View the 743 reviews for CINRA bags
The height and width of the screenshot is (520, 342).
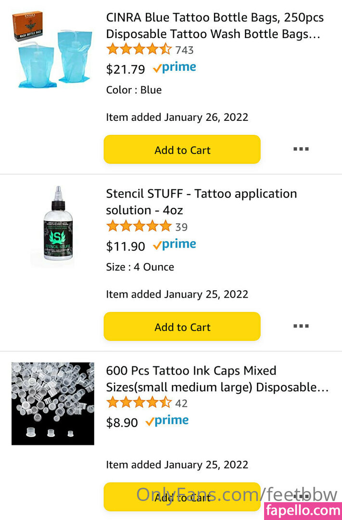pos(184,50)
